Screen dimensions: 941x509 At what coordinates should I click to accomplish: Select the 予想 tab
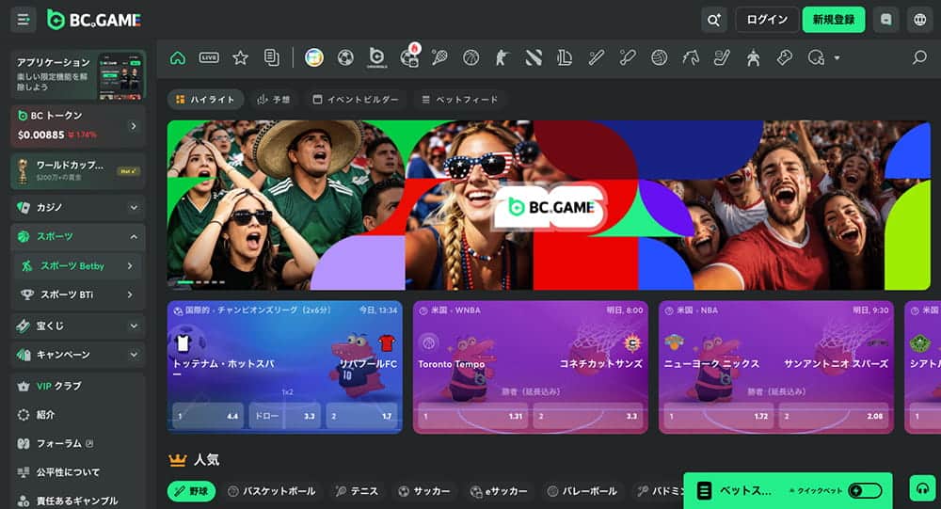[274, 100]
